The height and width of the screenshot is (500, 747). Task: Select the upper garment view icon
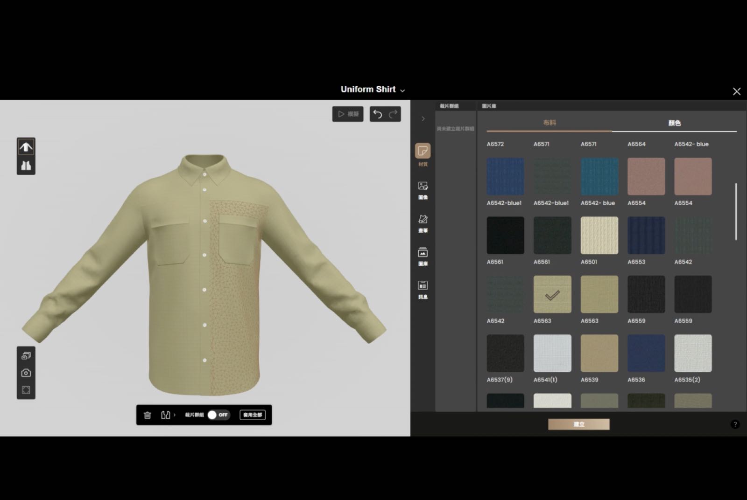(x=26, y=147)
